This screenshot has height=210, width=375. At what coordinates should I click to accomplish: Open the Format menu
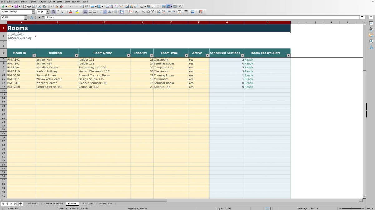click(33, 2)
